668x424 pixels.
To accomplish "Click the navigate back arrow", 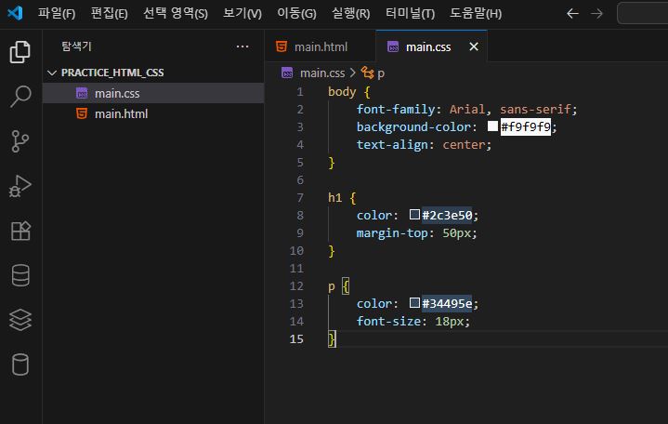I will coord(572,14).
